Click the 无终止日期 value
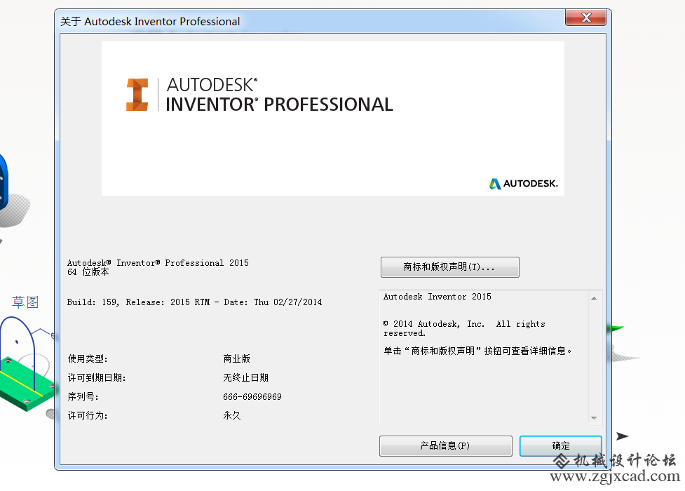This screenshot has width=685, height=491. [x=245, y=377]
